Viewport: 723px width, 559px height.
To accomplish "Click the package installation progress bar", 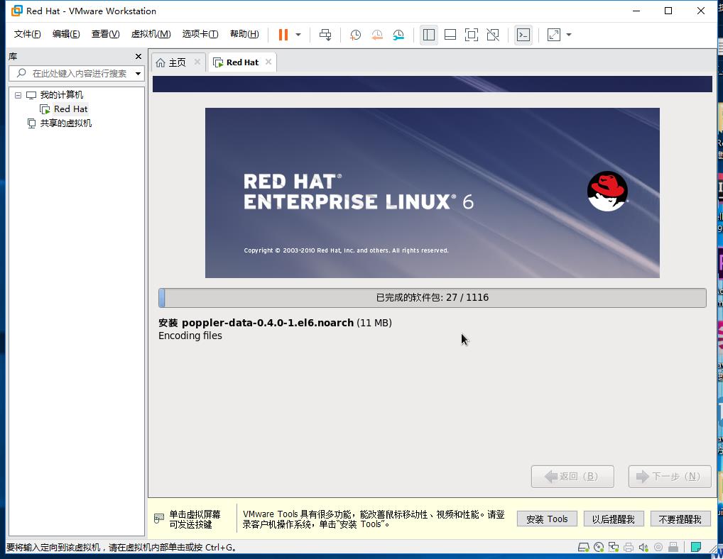I will point(432,297).
